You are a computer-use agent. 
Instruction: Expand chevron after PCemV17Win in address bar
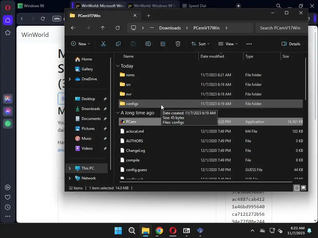coord(226,28)
